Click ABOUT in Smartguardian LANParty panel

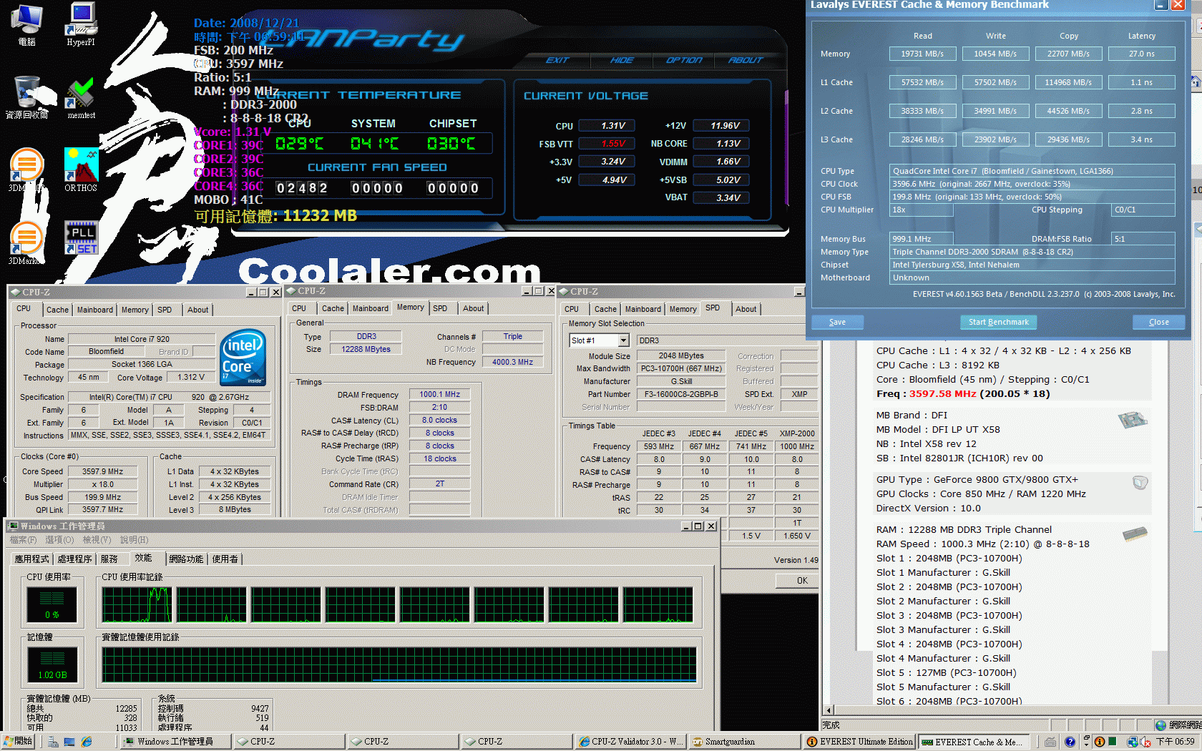pyautogui.click(x=745, y=60)
